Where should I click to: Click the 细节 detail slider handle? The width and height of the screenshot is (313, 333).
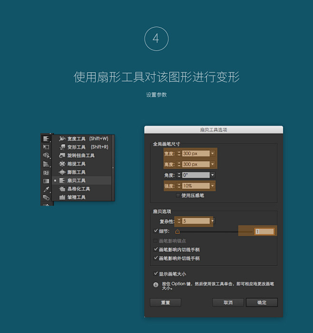point(177,232)
